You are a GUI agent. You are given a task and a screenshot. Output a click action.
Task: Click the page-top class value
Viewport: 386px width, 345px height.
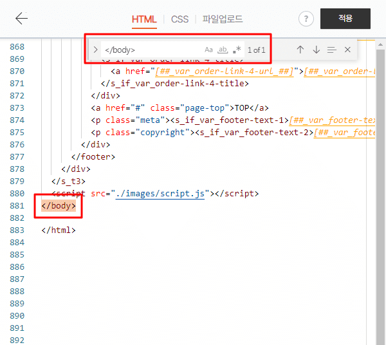[x=205, y=108]
